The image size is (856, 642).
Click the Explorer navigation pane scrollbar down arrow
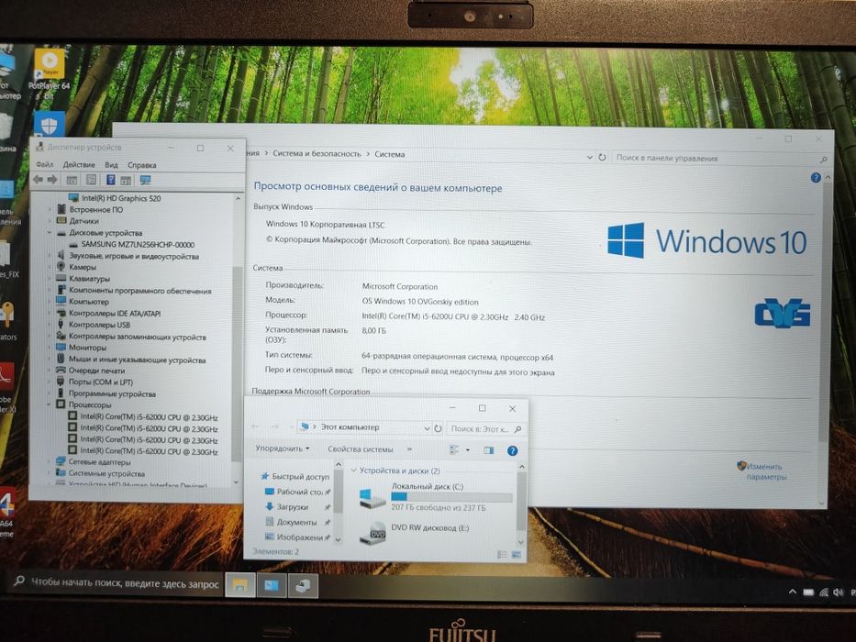tap(338, 539)
